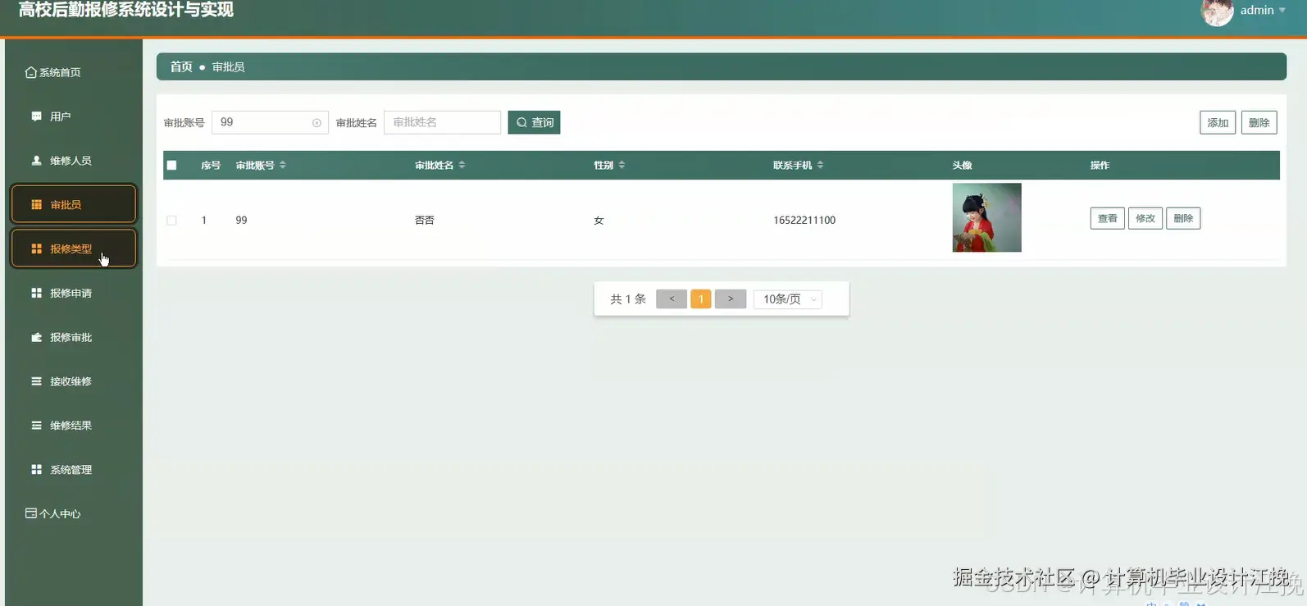Click the chat icon beside 用户
The height and width of the screenshot is (606, 1307).
(36, 116)
